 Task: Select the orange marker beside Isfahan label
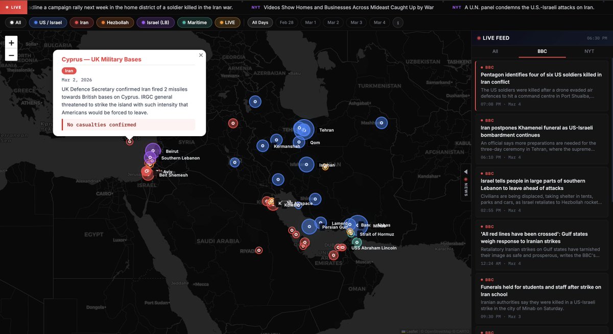point(325,167)
